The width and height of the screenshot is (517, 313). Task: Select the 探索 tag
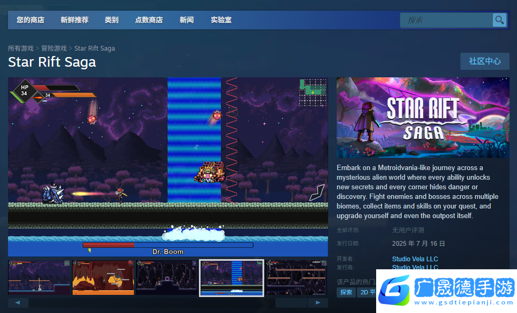point(346,292)
